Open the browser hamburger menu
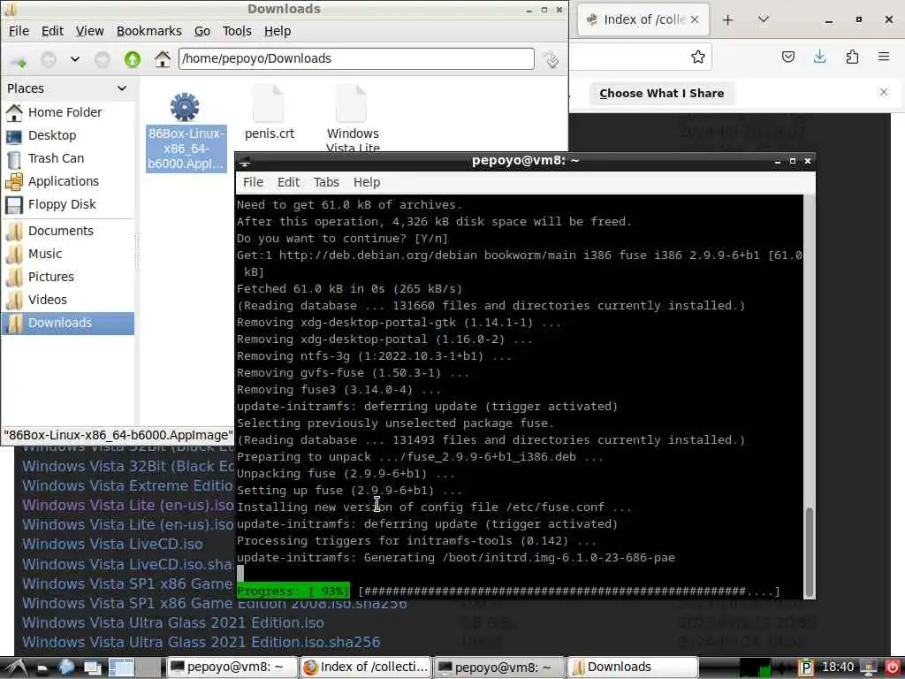Screen dimensions: 905x679 pyautogui.click(x=884, y=57)
